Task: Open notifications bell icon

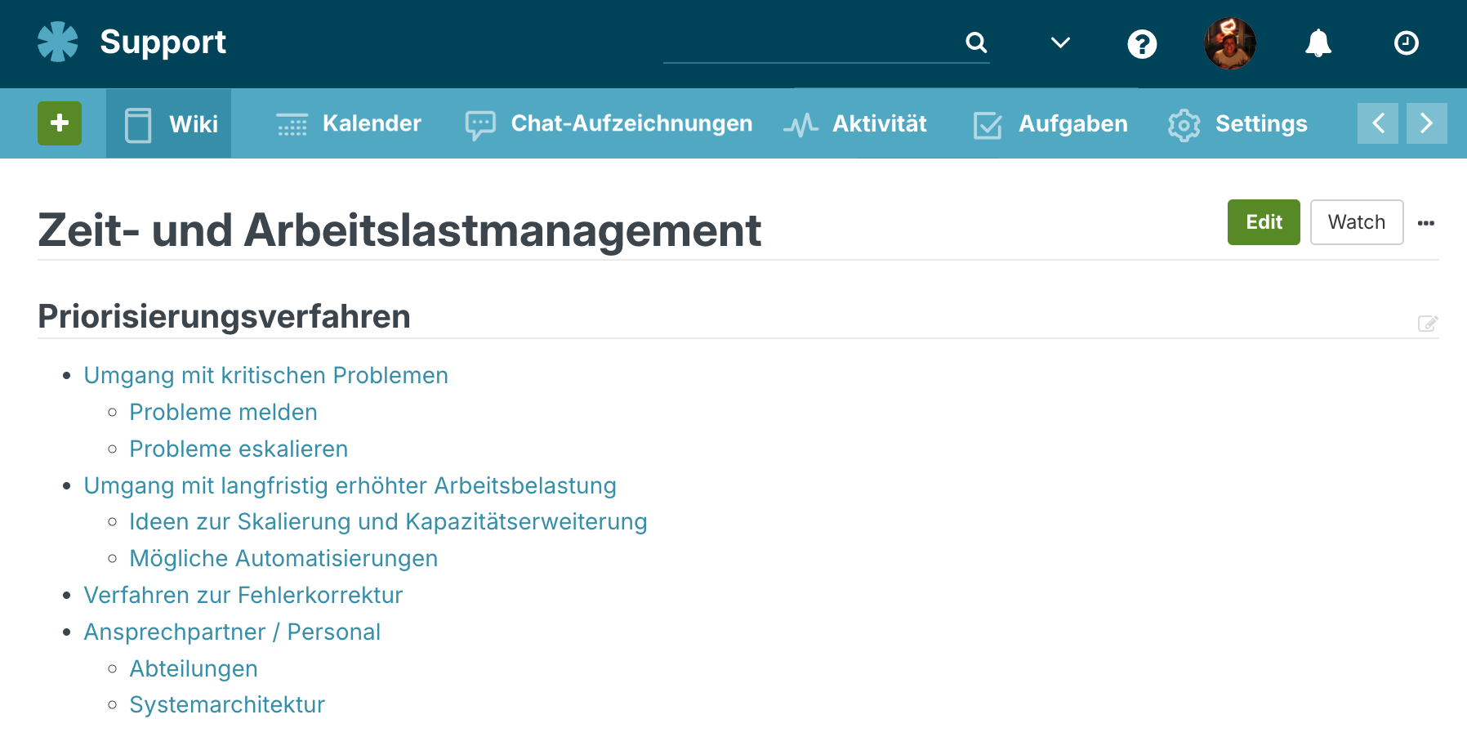Action: click(x=1318, y=42)
